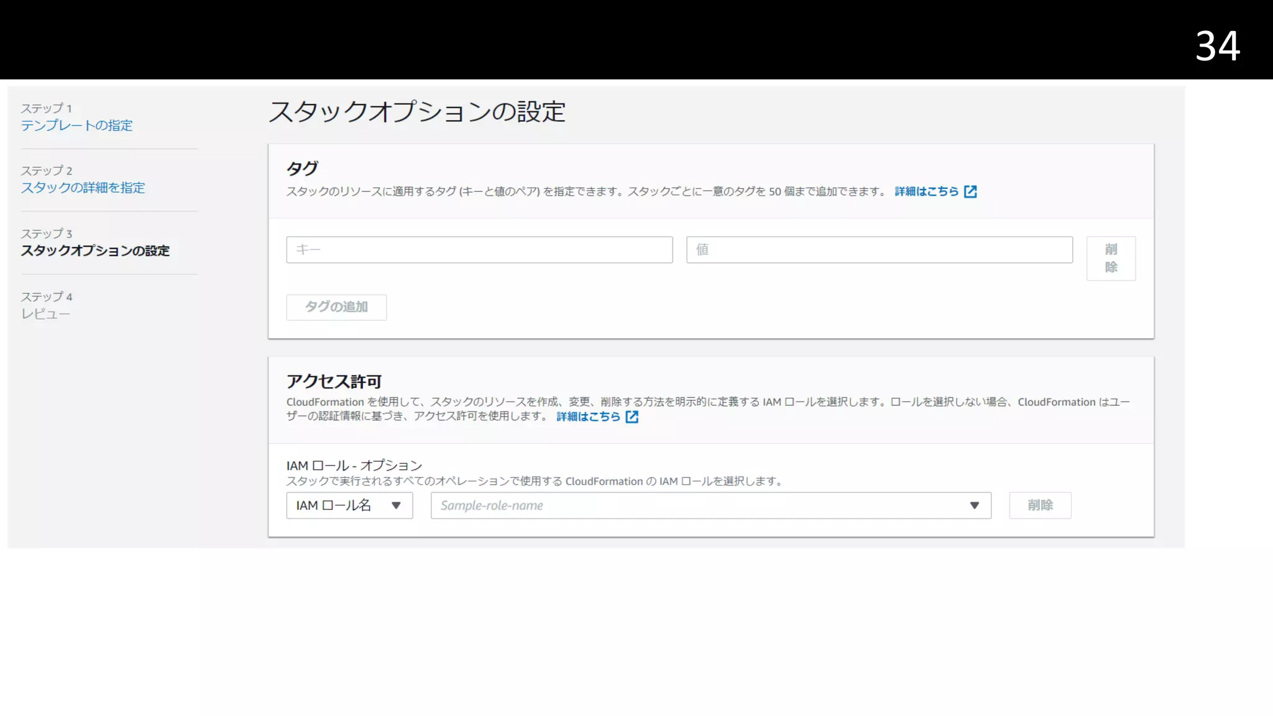Go to step 1 テンプレートの指定
This screenshot has width=1273, height=716.
click(x=76, y=126)
